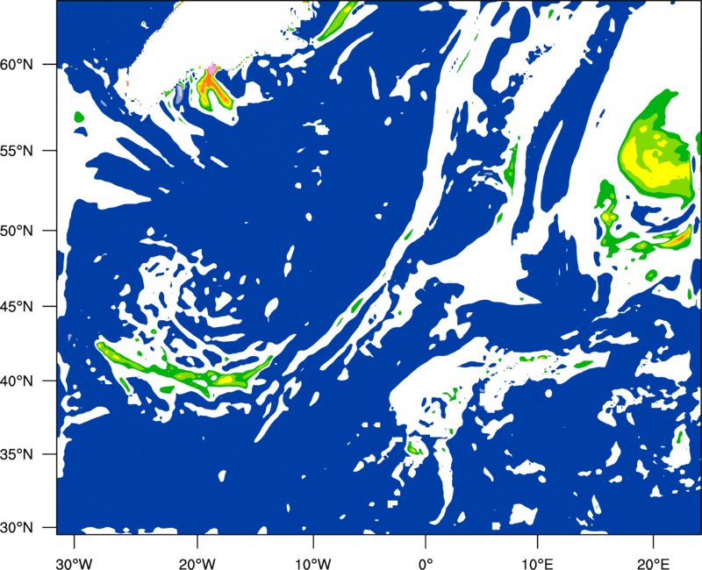
Task: Click the 30°W longitude label
Action: coord(74,564)
